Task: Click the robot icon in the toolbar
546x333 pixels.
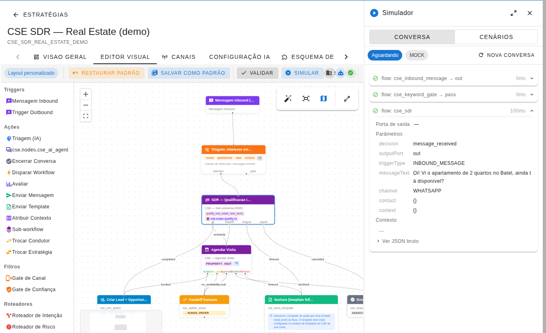Action: coord(340,73)
